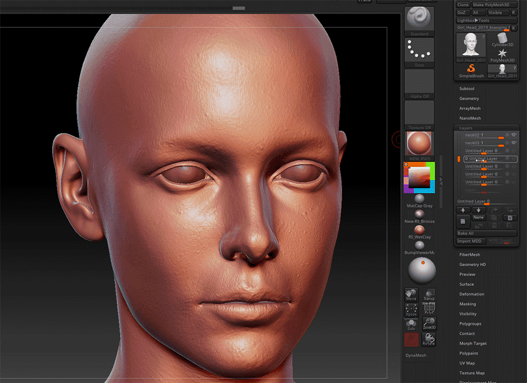Expand the Preview palette
Viewport: 527px width, 383px height.
tap(467, 274)
